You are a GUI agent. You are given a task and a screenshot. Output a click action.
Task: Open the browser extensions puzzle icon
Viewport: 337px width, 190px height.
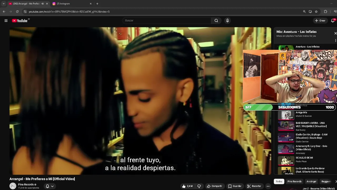[325, 12]
